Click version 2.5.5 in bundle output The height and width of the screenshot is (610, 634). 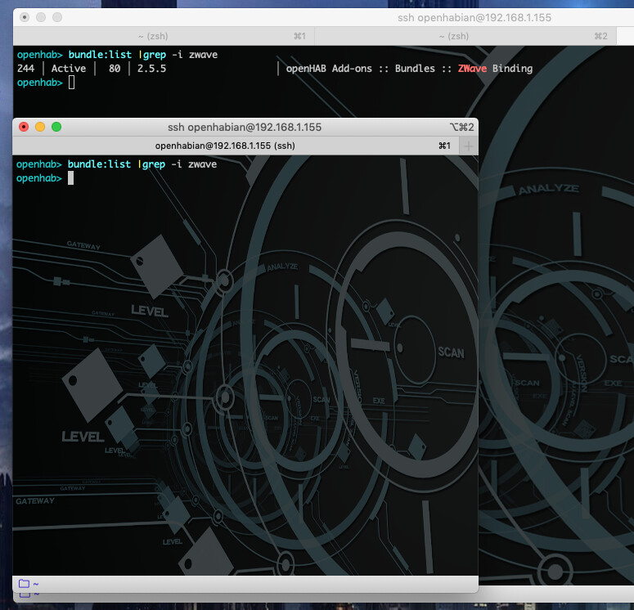(x=151, y=69)
